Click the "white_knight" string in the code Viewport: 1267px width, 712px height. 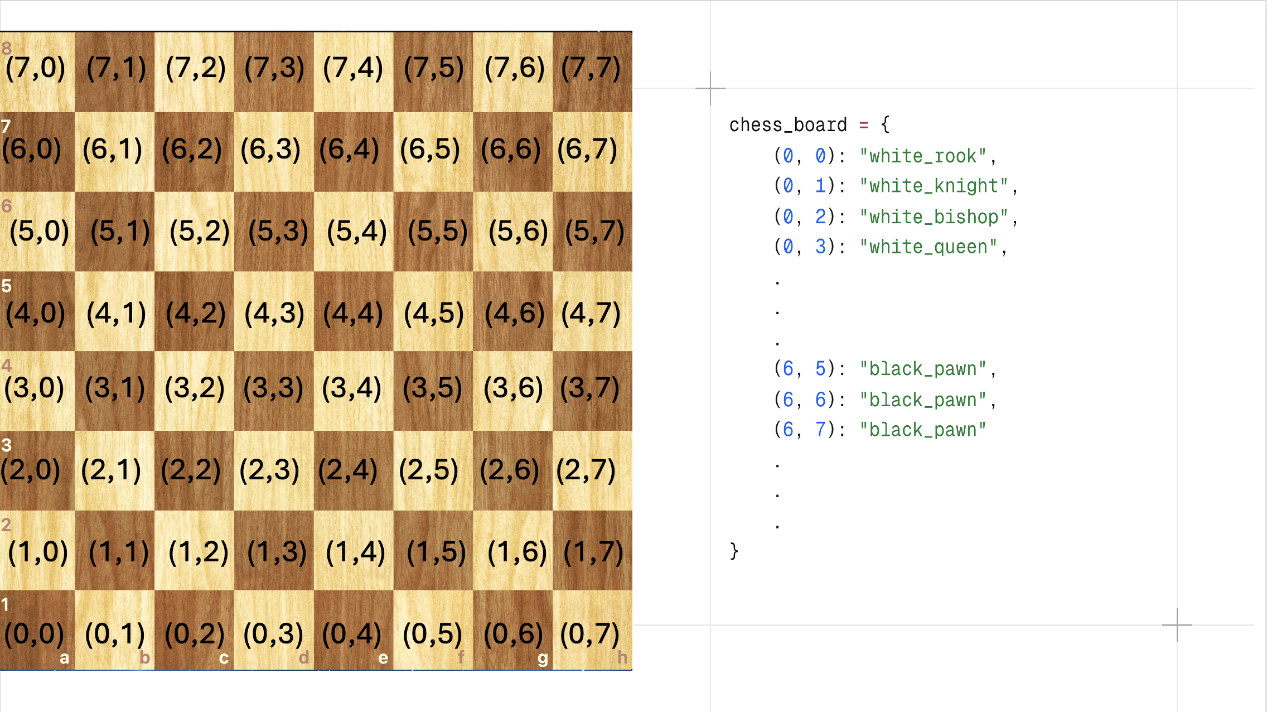pos(934,186)
